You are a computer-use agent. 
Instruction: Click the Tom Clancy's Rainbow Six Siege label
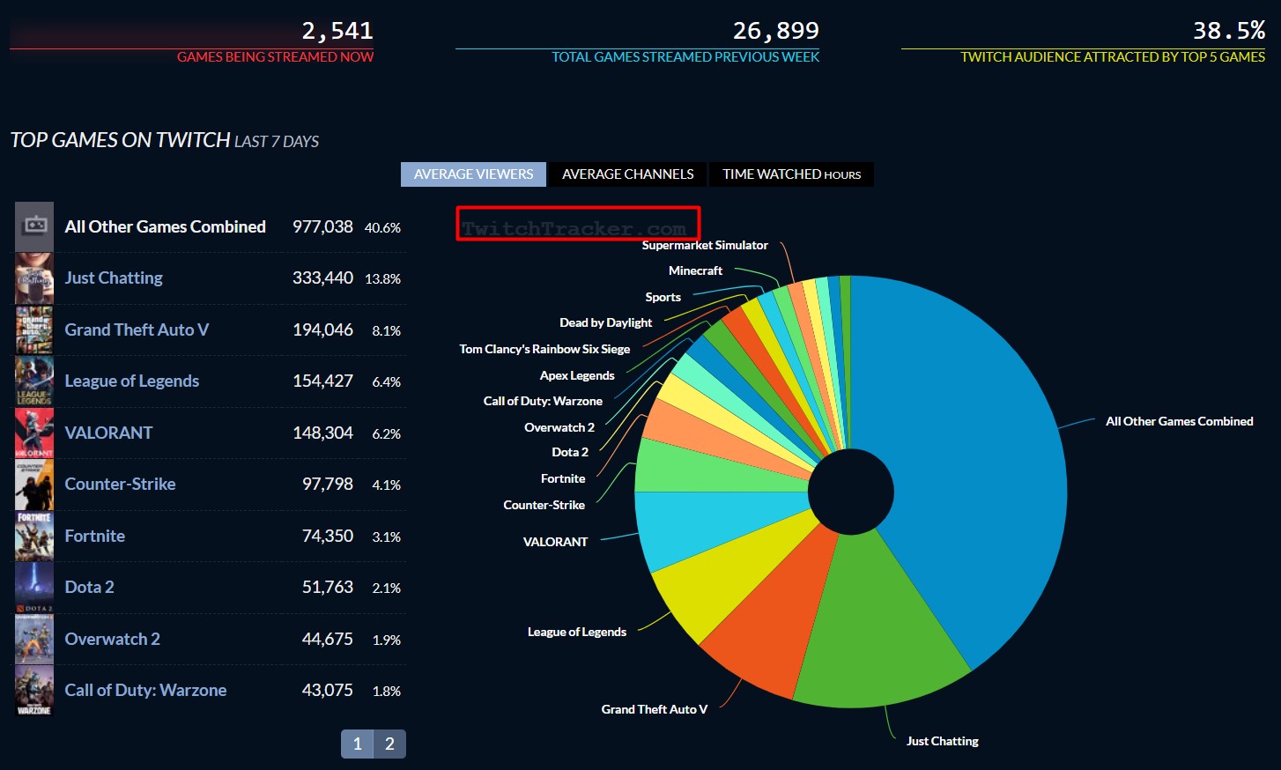click(544, 349)
